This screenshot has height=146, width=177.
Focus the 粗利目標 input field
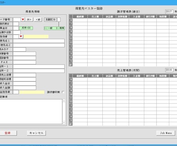25,79
